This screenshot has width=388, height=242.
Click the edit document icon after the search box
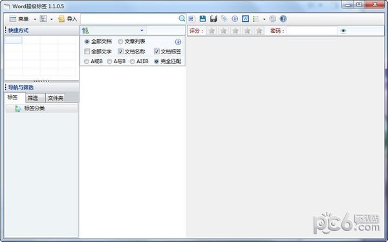[192, 19]
